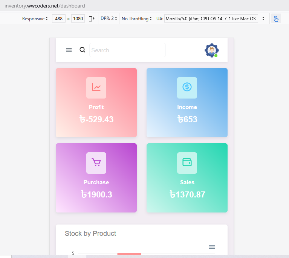Click the chart axis value 5
The image size is (289, 258).
click(73, 253)
